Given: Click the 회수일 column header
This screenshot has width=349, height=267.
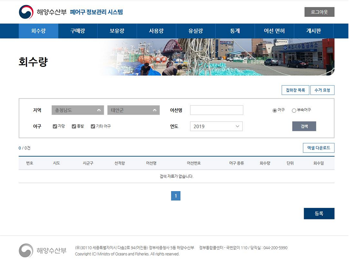Looking at the screenshot, I should pyautogui.click(x=319, y=163).
